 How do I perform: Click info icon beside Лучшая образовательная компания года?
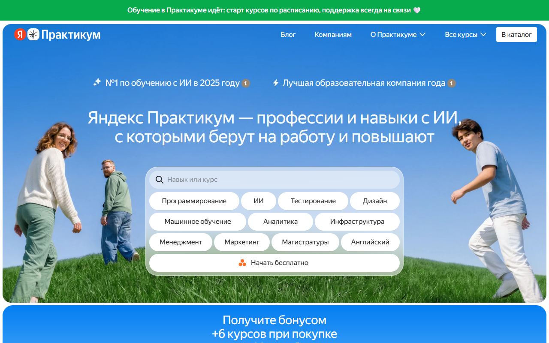coord(452,83)
